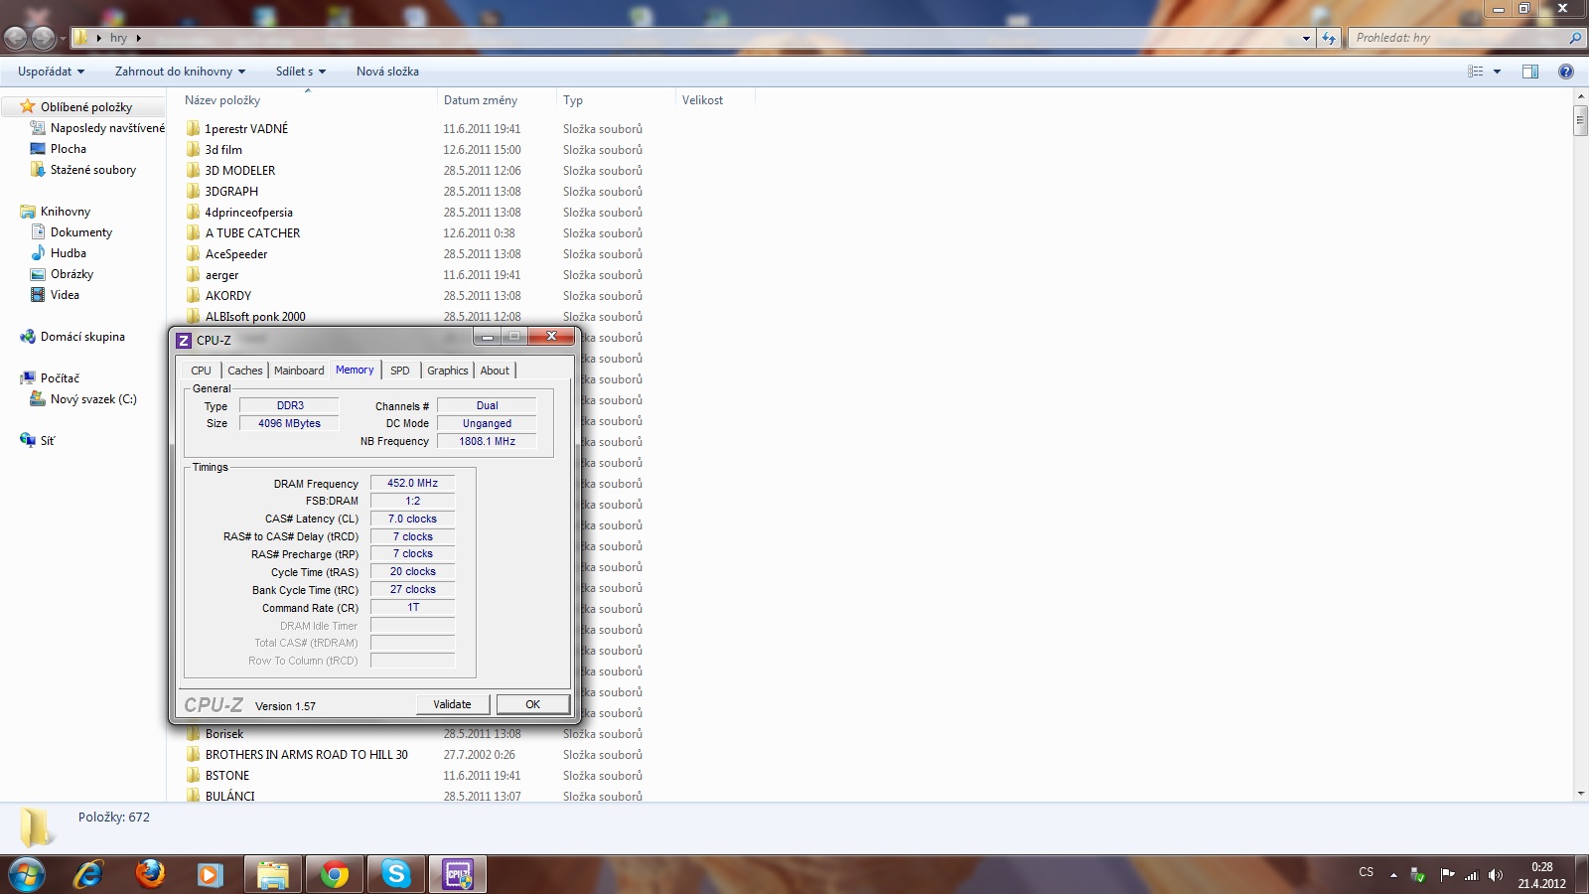This screenshot has width=1589, height=894.
Task: Open Google Chrome from the taskbar
Action: [335, 874]
